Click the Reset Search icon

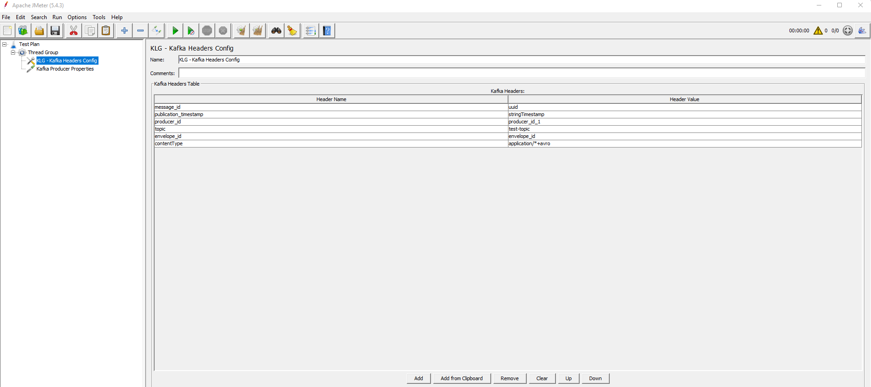pos(292,31)
